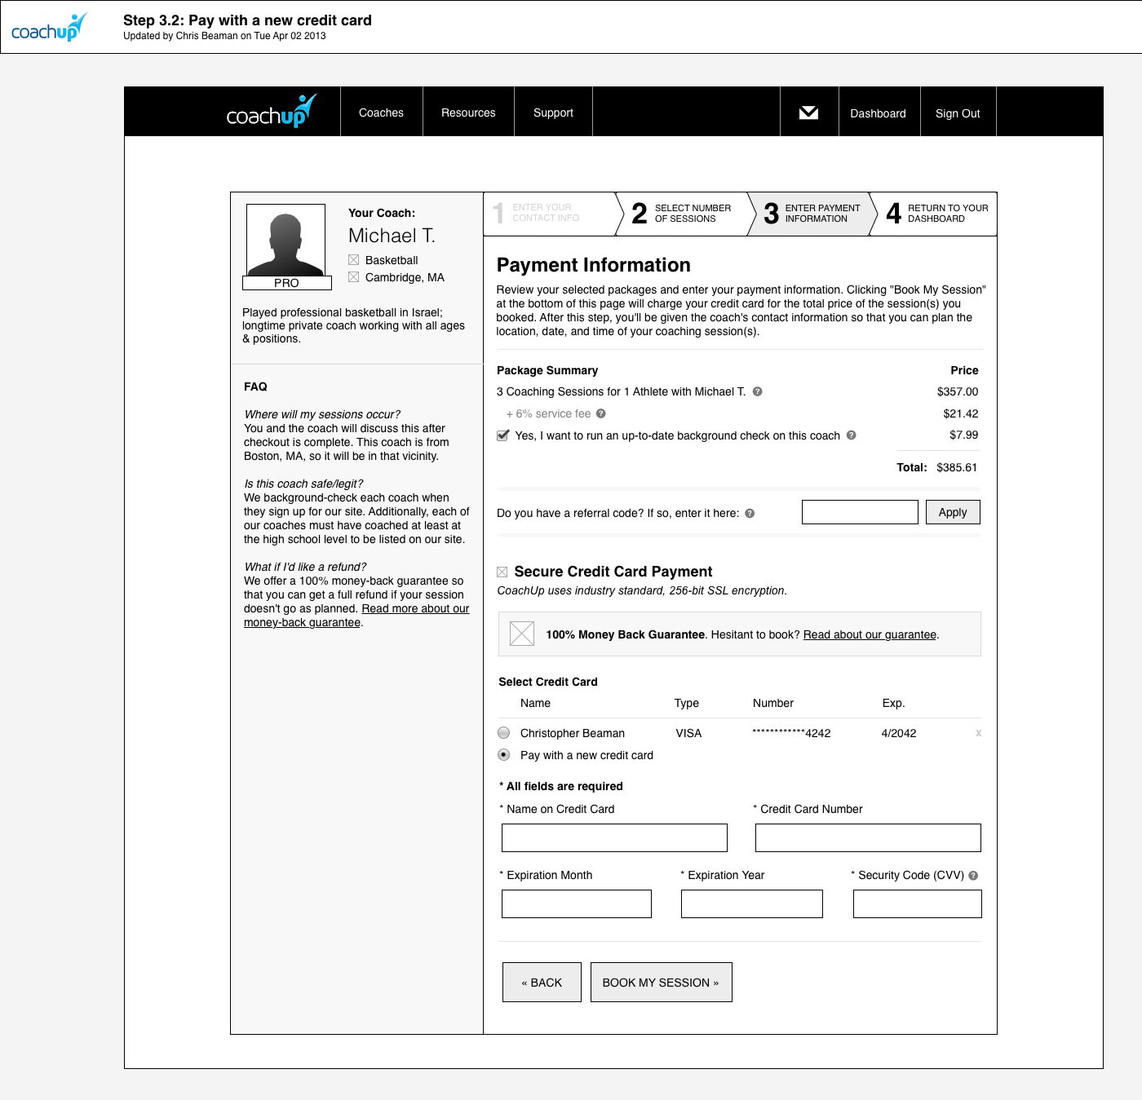Select step 3 Enter Payment Information
Image resolution: width=1142 pixels, height=1100 pixels.
tap(812, 214)
